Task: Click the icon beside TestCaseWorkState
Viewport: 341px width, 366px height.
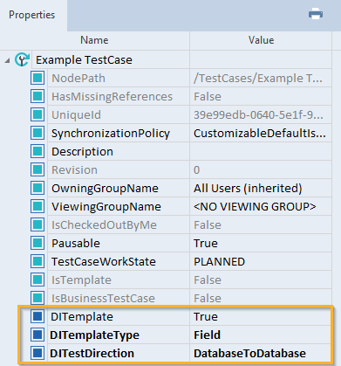Action: (38, 261)
